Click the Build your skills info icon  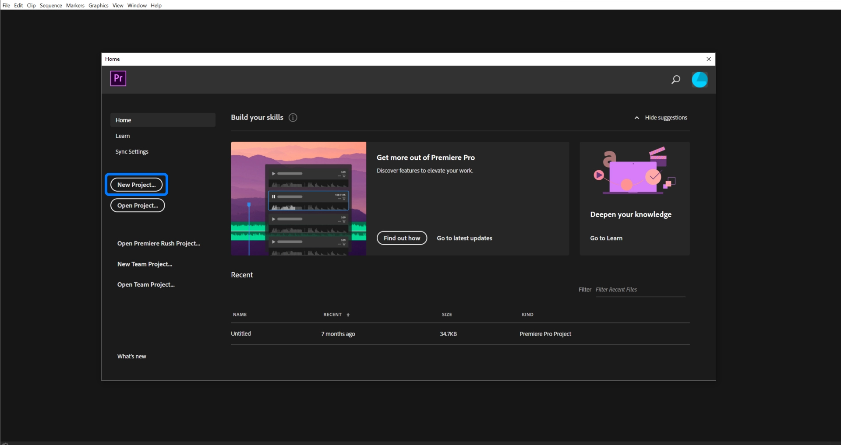point(292,117)
